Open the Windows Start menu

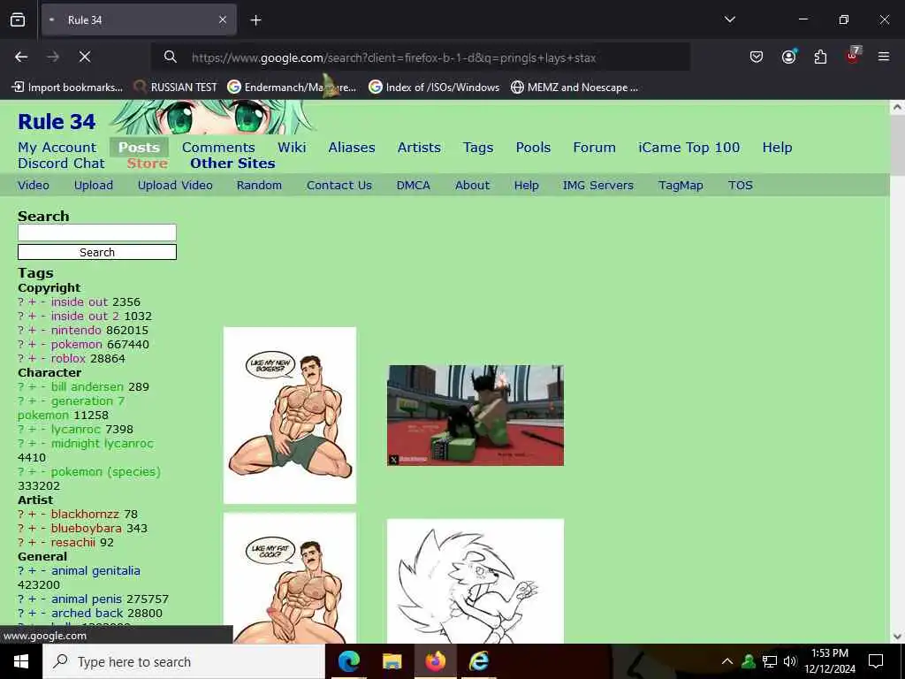click(21, 661)
